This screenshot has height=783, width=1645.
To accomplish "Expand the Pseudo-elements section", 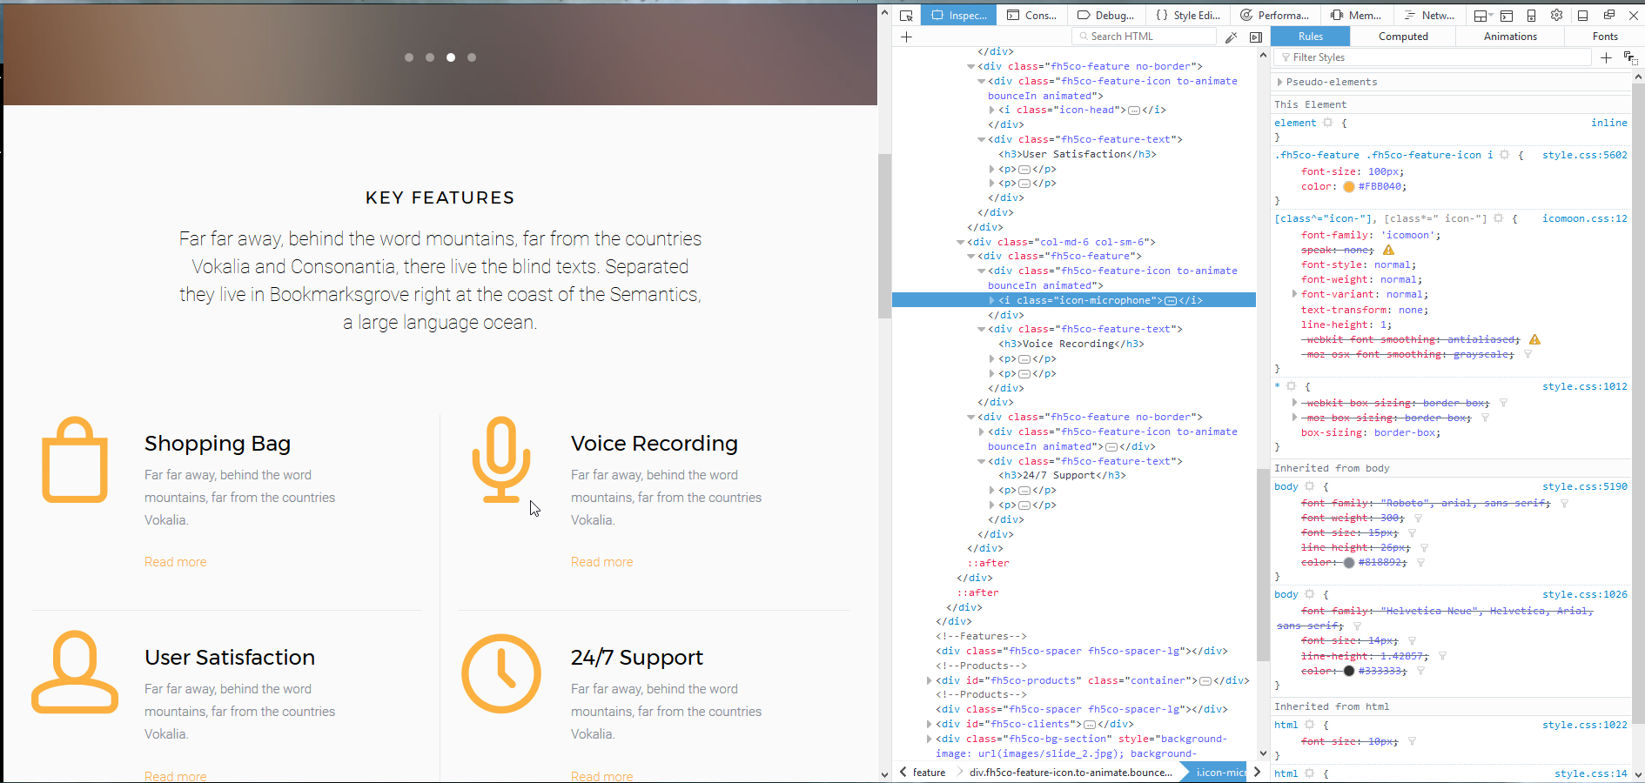I will 1279,82.
